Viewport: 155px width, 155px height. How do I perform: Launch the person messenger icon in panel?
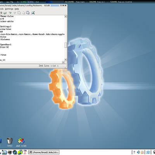[x=25, y=152]
